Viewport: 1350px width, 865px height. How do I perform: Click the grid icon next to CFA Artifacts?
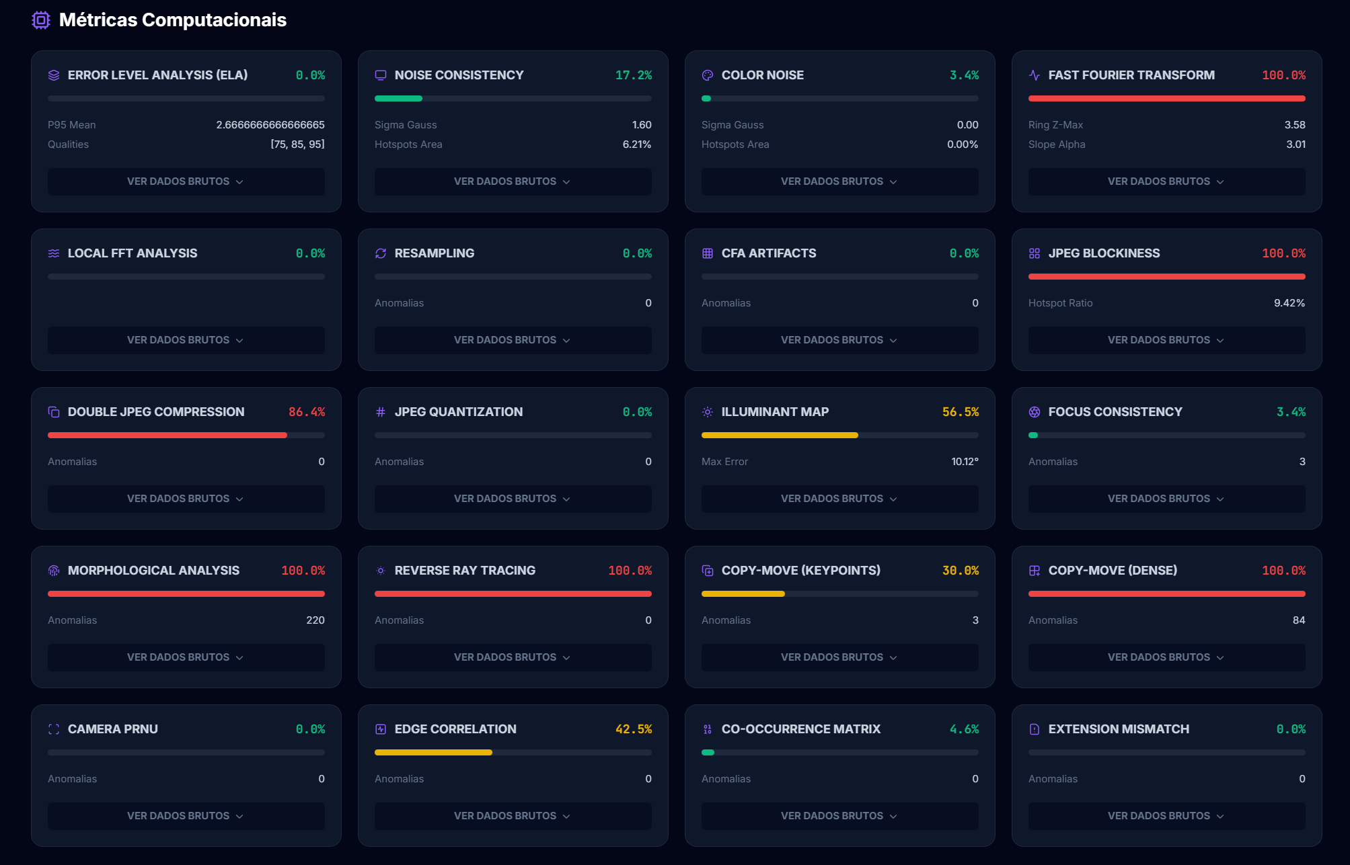[707, 253]
